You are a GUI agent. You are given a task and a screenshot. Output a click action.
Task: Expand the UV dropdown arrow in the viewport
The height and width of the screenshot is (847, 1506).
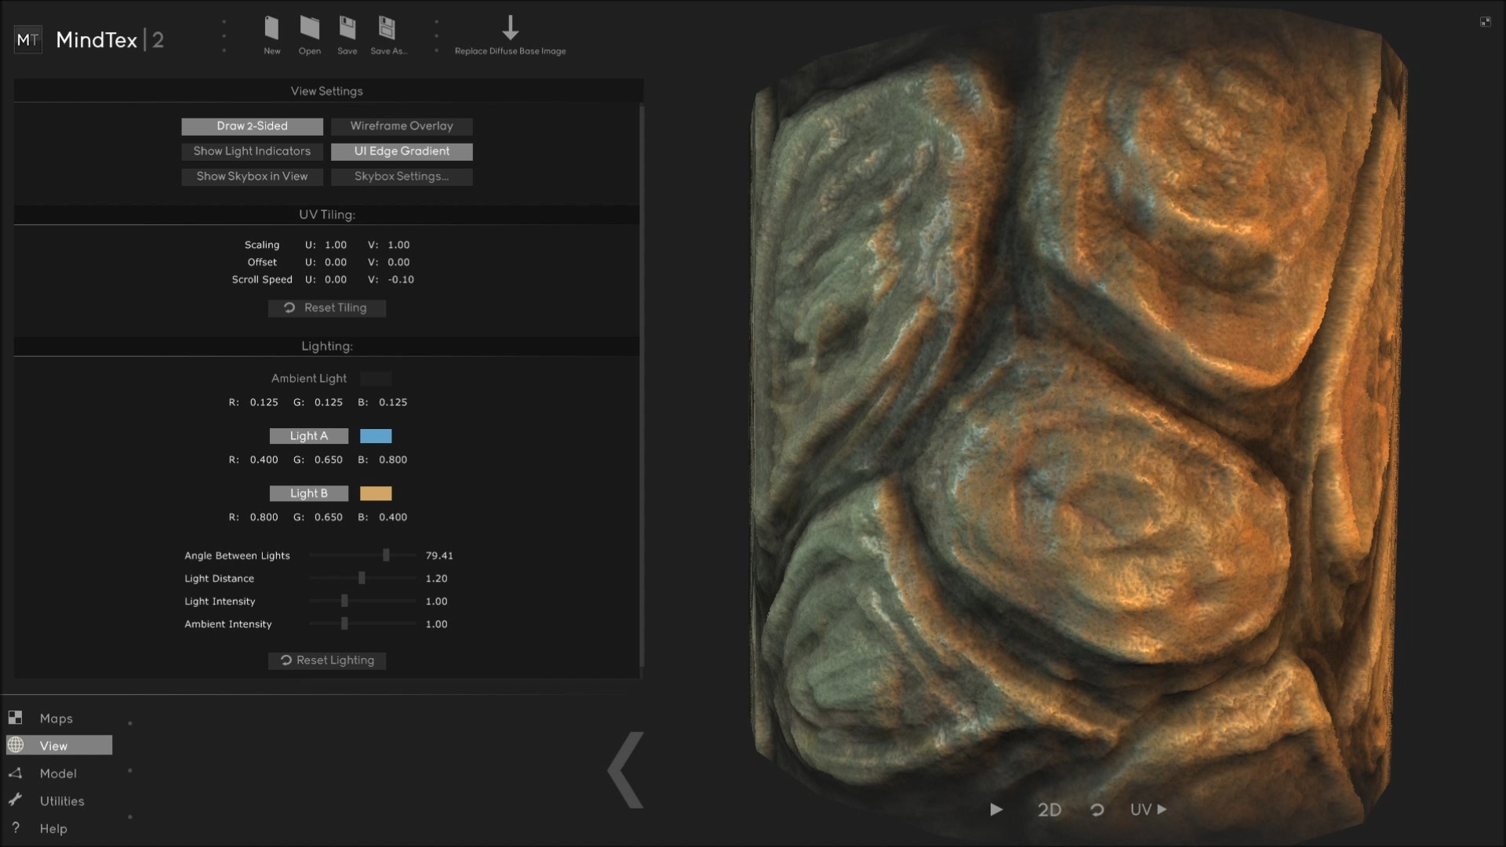pos(1162,809)
